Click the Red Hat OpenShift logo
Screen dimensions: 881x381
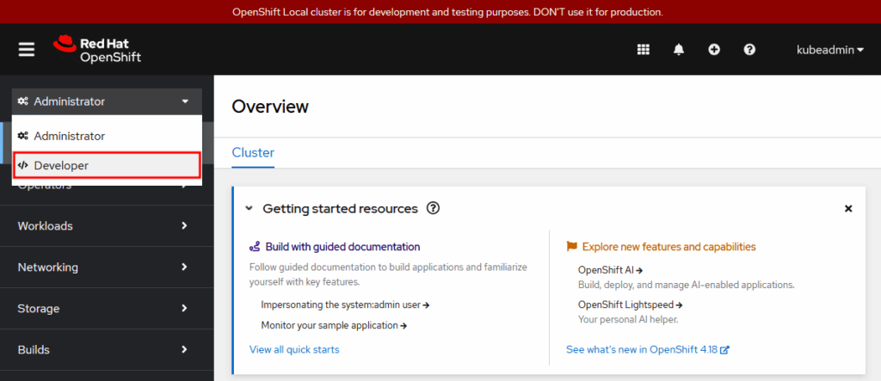(97, 49)
